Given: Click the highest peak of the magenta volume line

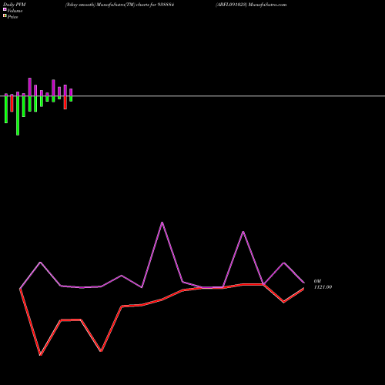Looking at the screenshot, I should 162,223.
